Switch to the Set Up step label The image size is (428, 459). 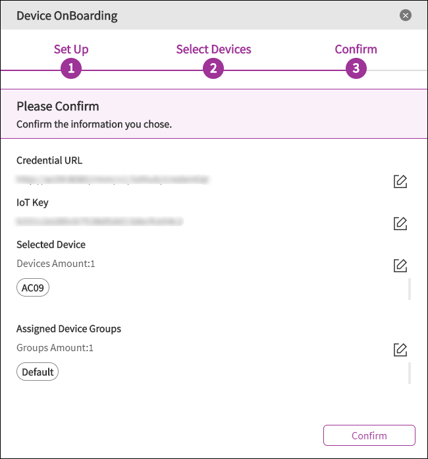[x=71, y=49]
